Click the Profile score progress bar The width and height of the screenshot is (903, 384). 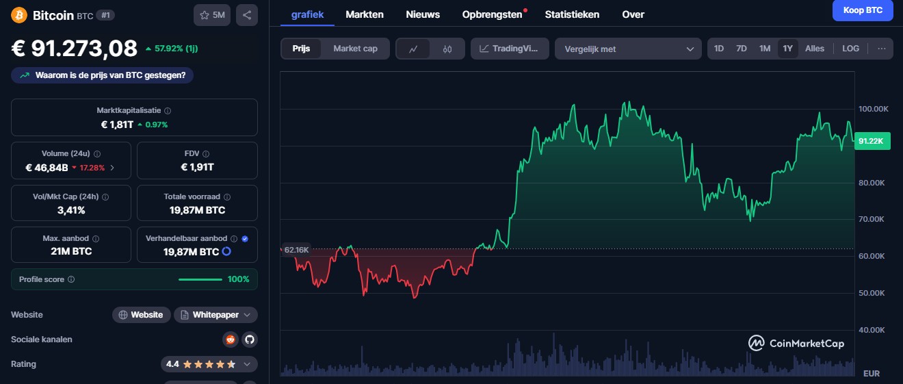pyautogui.click(x=200, y=279)
